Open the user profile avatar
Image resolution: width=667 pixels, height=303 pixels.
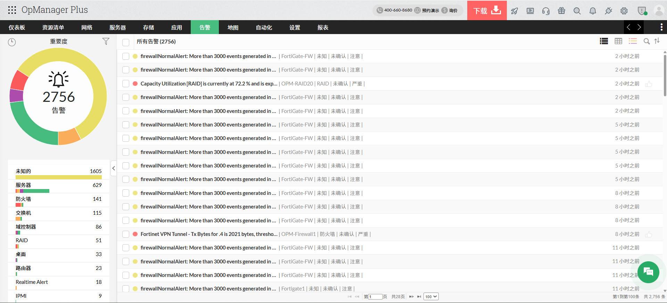pyautogui.click(x=659, y=10)
